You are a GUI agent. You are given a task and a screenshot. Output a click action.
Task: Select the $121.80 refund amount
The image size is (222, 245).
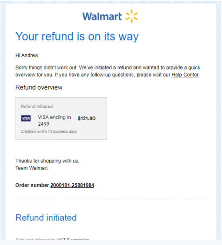pos(87,119)
